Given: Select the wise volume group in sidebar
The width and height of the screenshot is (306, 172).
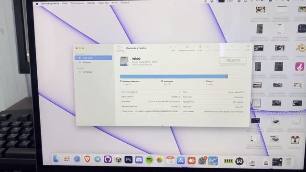Looking at the screenshot, I should click(x=93, y=58).
